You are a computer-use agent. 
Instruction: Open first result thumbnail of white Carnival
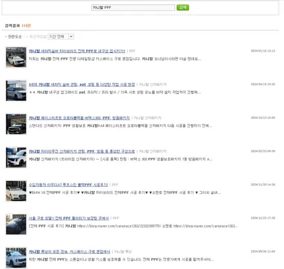16,58
